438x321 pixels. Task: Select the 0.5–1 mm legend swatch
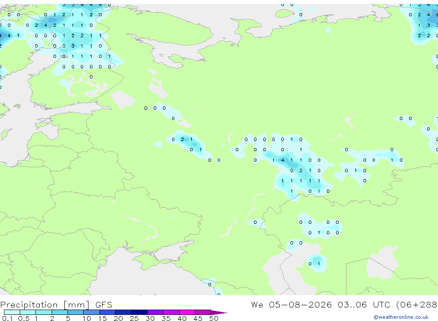[x=28, y=312]
